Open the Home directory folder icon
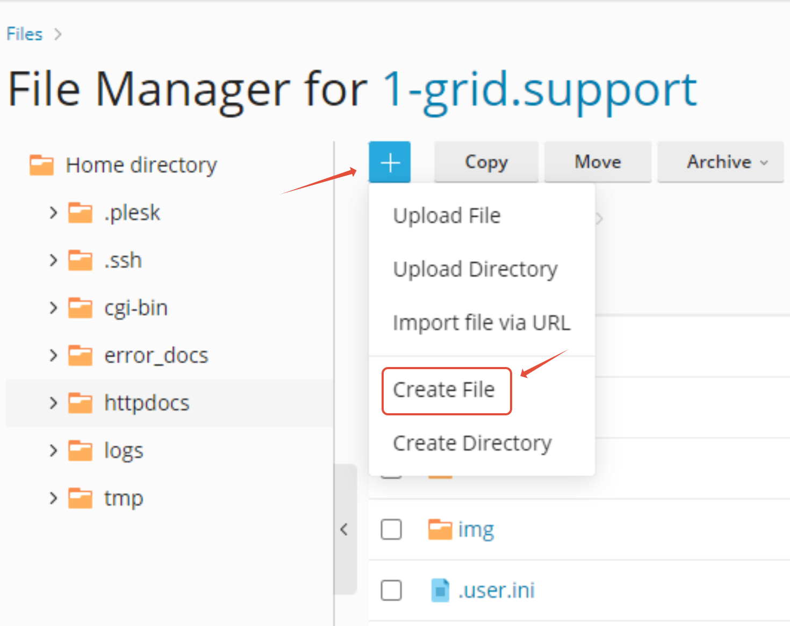 41,165
